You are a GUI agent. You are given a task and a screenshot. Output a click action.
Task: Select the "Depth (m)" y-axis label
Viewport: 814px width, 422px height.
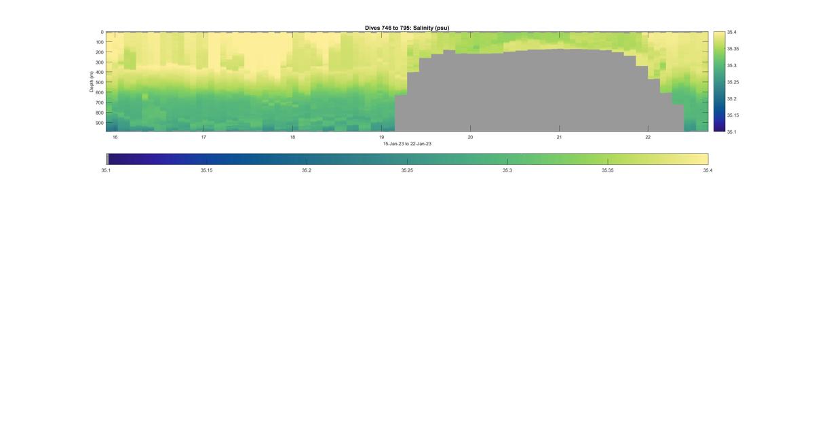pyautogui.click(x=91, y=81)
